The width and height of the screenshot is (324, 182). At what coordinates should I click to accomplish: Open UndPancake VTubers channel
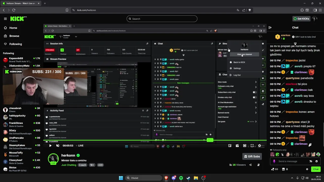[22, 139]
